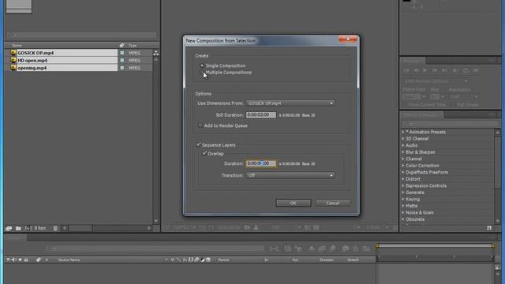This screenshot has width=505, height=284.
Task: Expand Distort effects category
Action: click(x=403, y=179)
